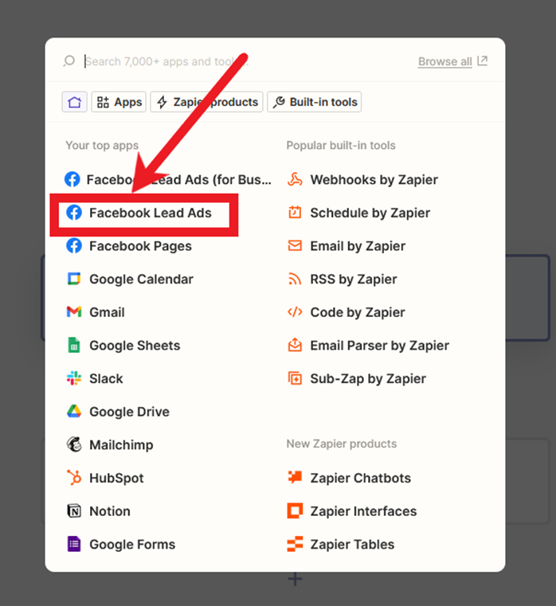
Task: Click the Email by Zapier envelope icon
Action: [295, 245]
